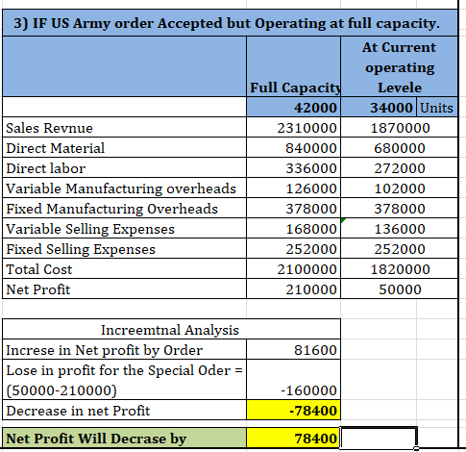
Task: Select the value 81600
Action: 293,349
